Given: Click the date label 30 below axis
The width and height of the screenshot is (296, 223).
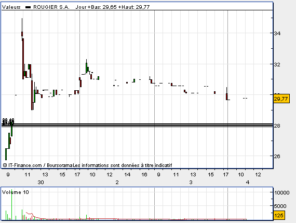Looking at the screenshot, I should point(41,182).
